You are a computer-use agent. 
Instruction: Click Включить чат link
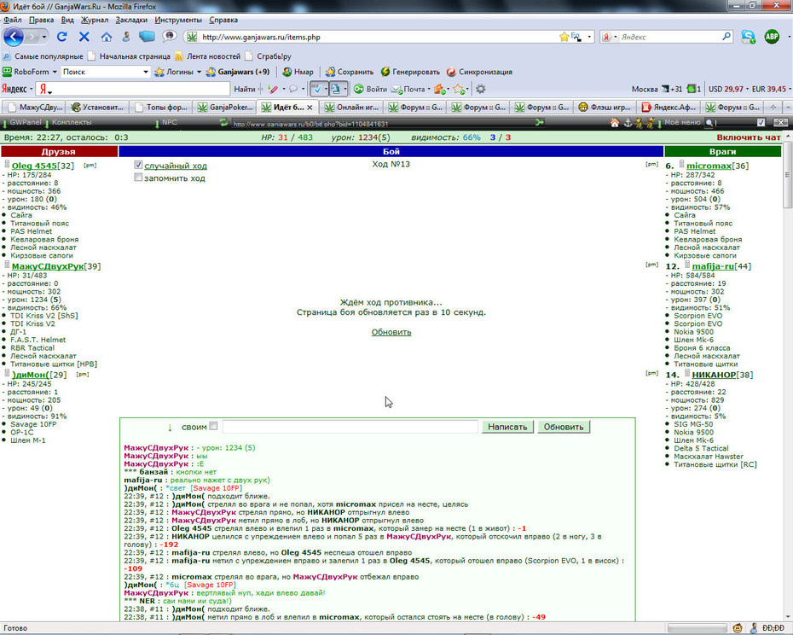click(x=749, y=137)
